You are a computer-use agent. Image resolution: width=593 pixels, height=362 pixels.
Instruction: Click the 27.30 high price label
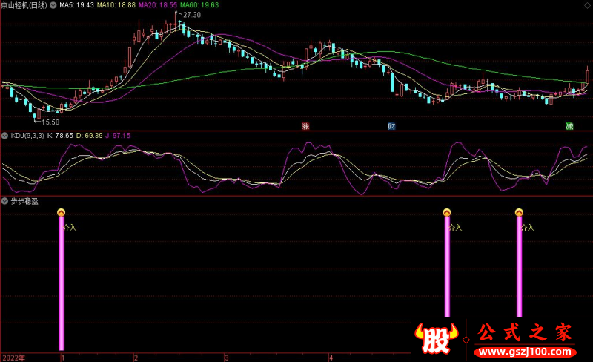[x=192, y=15]
